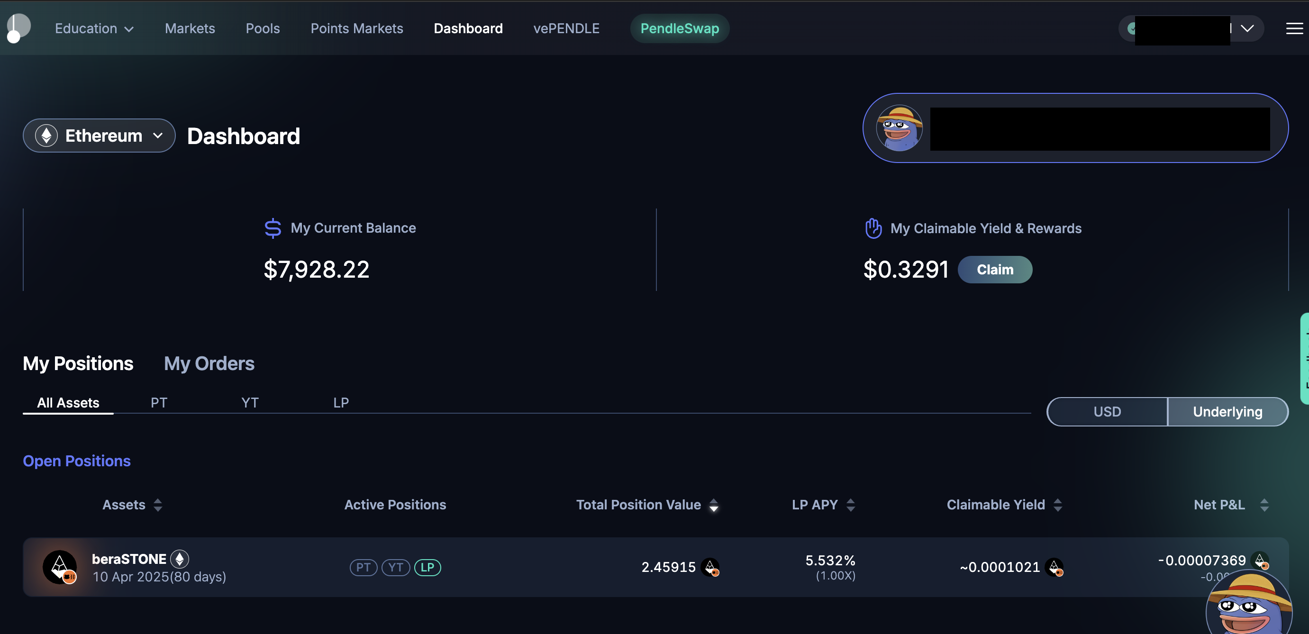Open the hamburger menu icon
Image resolution: width=1309 pixels, height=634 pixels.
tap(1294, 28)
